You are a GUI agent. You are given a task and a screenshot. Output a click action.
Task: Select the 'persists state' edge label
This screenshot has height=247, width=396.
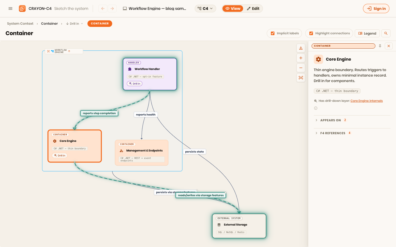(x=194, y=151)
